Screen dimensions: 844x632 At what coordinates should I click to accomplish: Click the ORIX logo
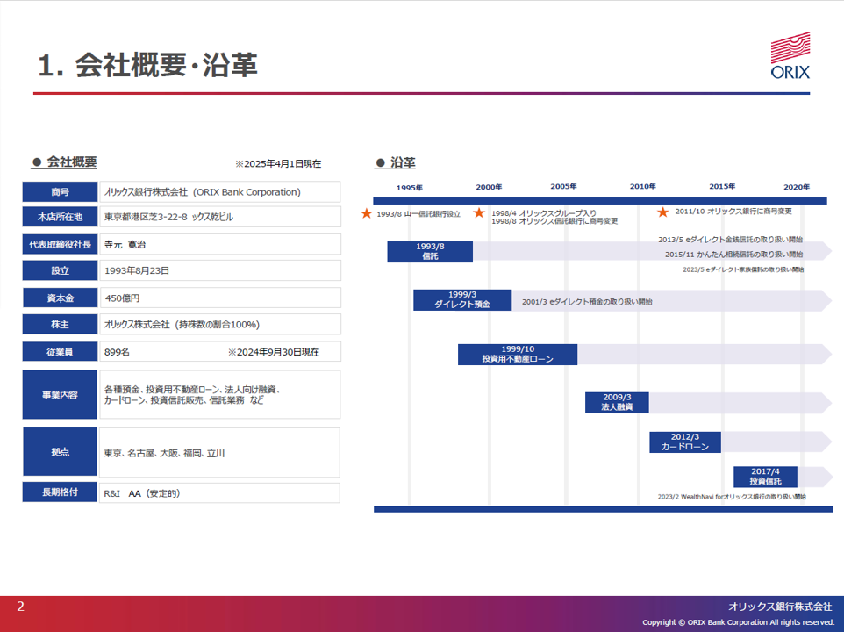pos(790,55)
